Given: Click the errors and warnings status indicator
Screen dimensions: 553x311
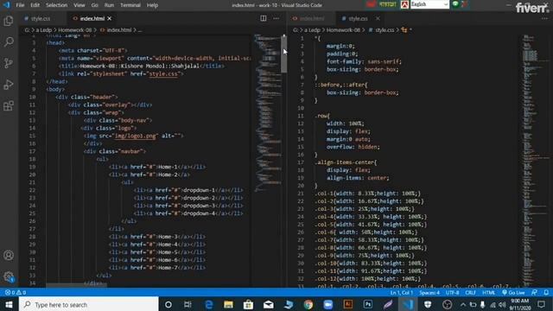Looking at the screenshot, I should coord(16,293).
